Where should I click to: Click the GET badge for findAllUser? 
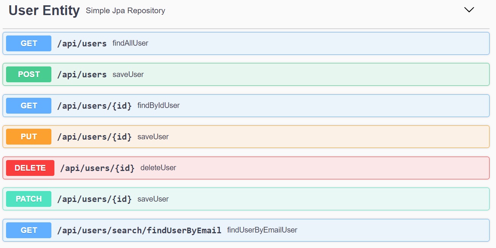click(29, 43)
